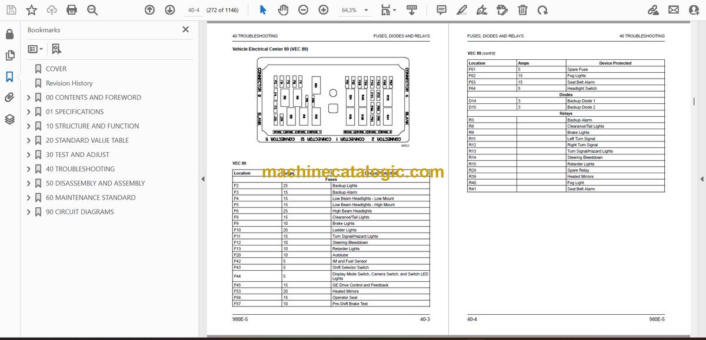
Task: Jump to 20 STANDARD VALUE TABLE bookmark label
Action: click(87, 140)
